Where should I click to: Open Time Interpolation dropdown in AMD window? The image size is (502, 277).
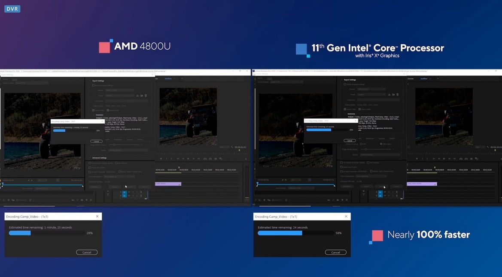point(119,177)
